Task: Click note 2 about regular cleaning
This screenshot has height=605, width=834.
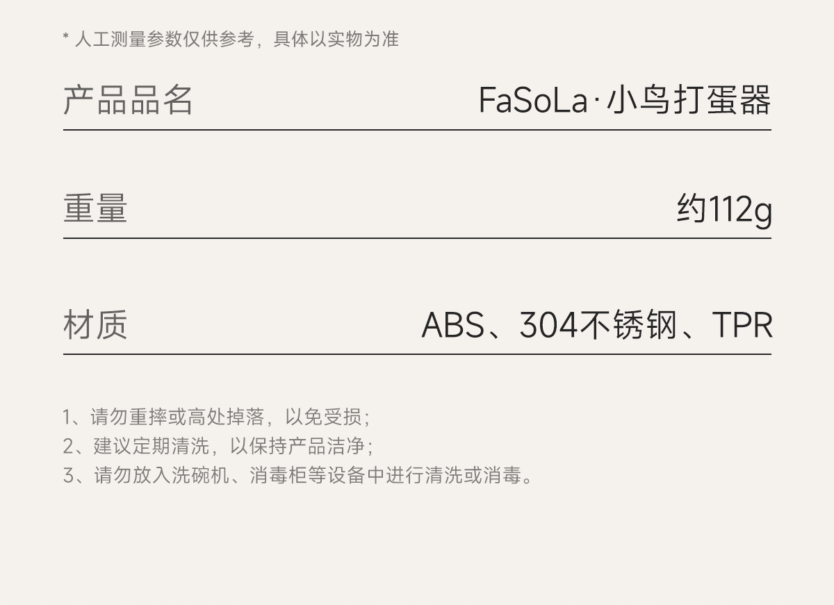Action: tap(218, 446)
